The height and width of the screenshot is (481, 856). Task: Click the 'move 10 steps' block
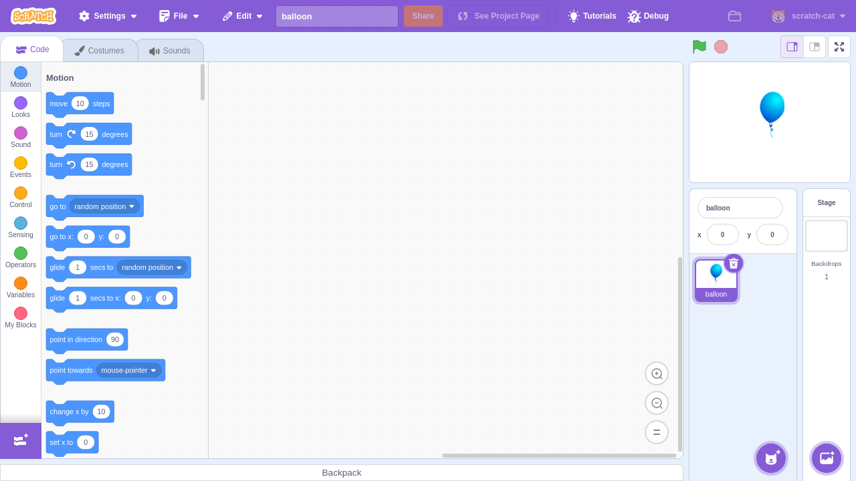coord(80,104)
